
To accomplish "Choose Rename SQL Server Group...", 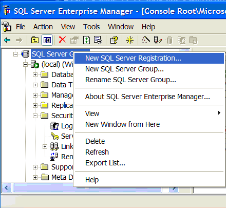I will coord(149,80).
